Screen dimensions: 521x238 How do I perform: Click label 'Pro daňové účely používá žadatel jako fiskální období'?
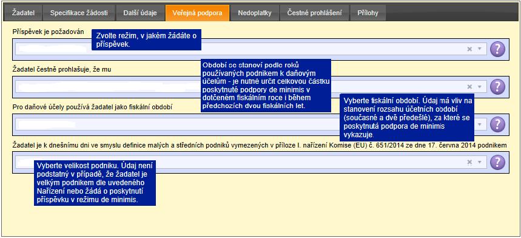tap(92, 107)
